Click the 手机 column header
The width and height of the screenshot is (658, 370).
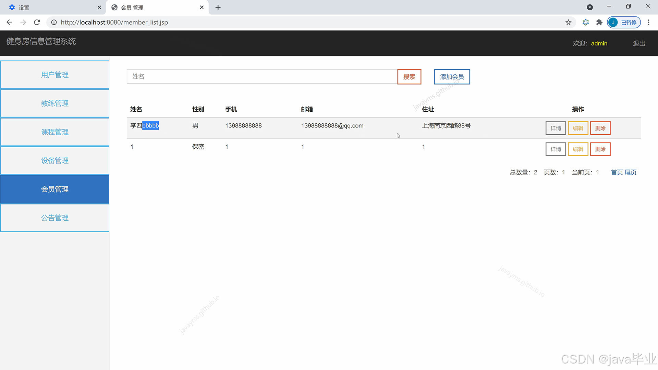coord(231,109)
